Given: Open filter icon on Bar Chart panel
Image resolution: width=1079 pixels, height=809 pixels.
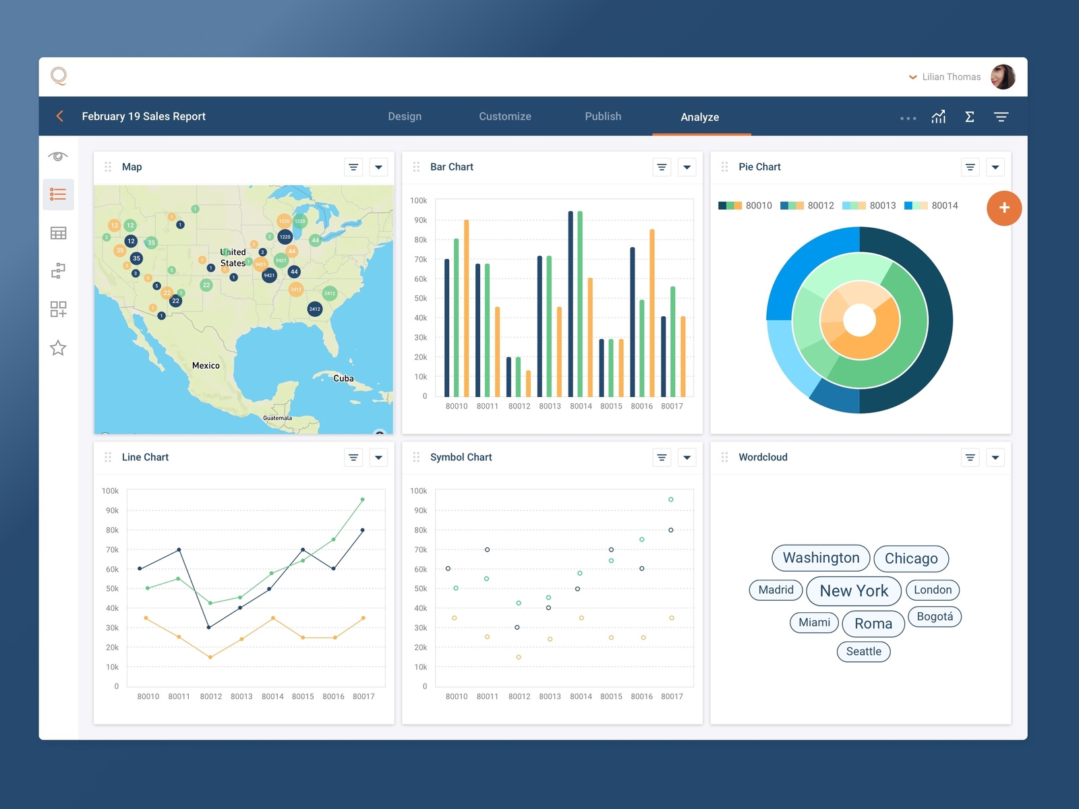Looking at the screenshot, I should pos(662,167).
